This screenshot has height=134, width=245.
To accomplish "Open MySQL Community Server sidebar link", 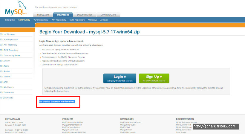I will [10, 56].
